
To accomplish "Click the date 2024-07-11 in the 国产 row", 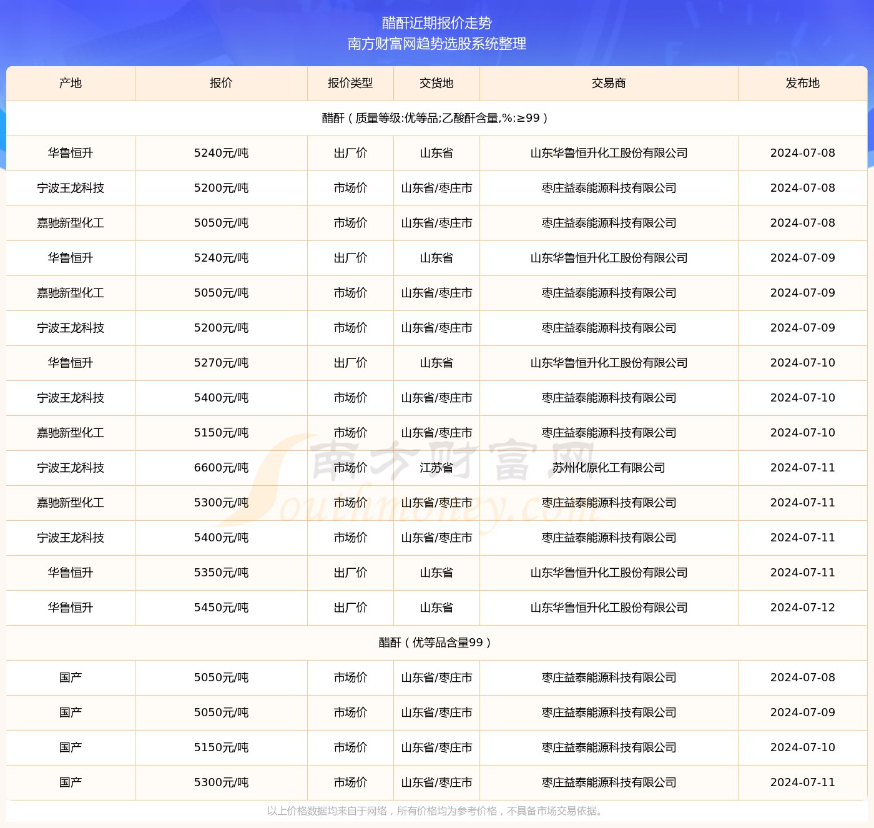I will (x=803, y=782).
